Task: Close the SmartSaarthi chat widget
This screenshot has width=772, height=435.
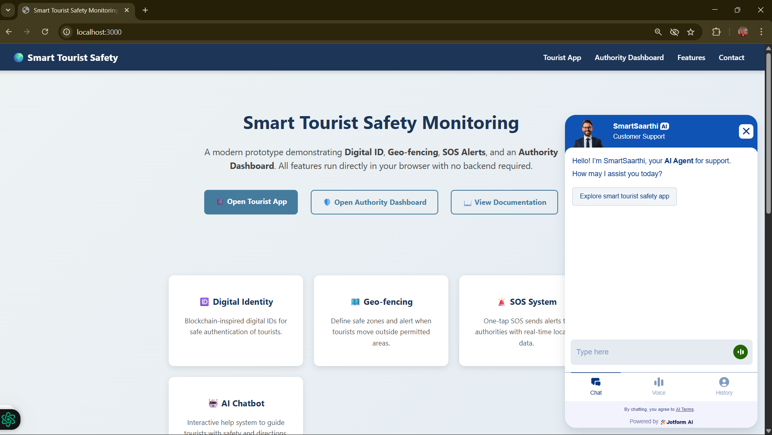Action: 746,131
